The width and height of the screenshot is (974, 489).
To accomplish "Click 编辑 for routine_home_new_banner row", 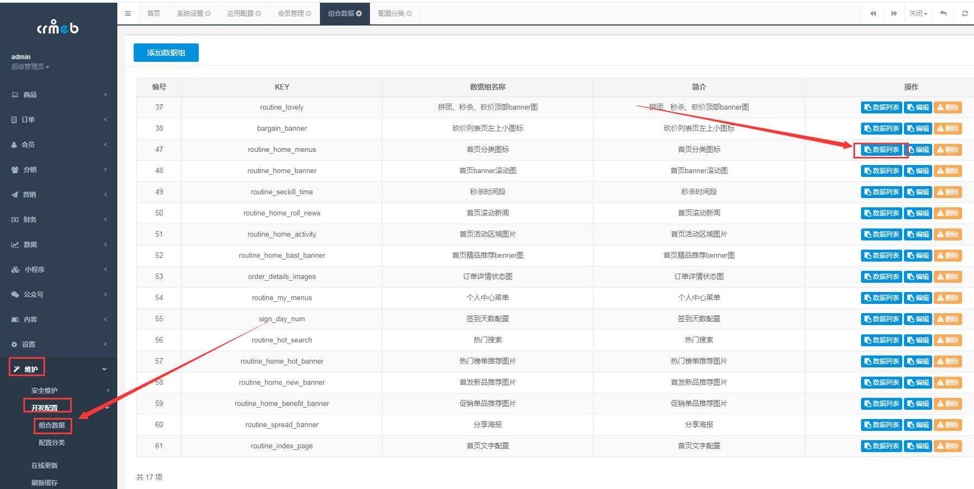I will tap(918, 383).
